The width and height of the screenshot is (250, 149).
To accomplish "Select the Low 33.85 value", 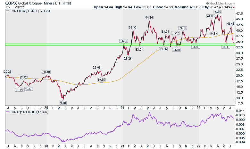I will tap(142, 7).
